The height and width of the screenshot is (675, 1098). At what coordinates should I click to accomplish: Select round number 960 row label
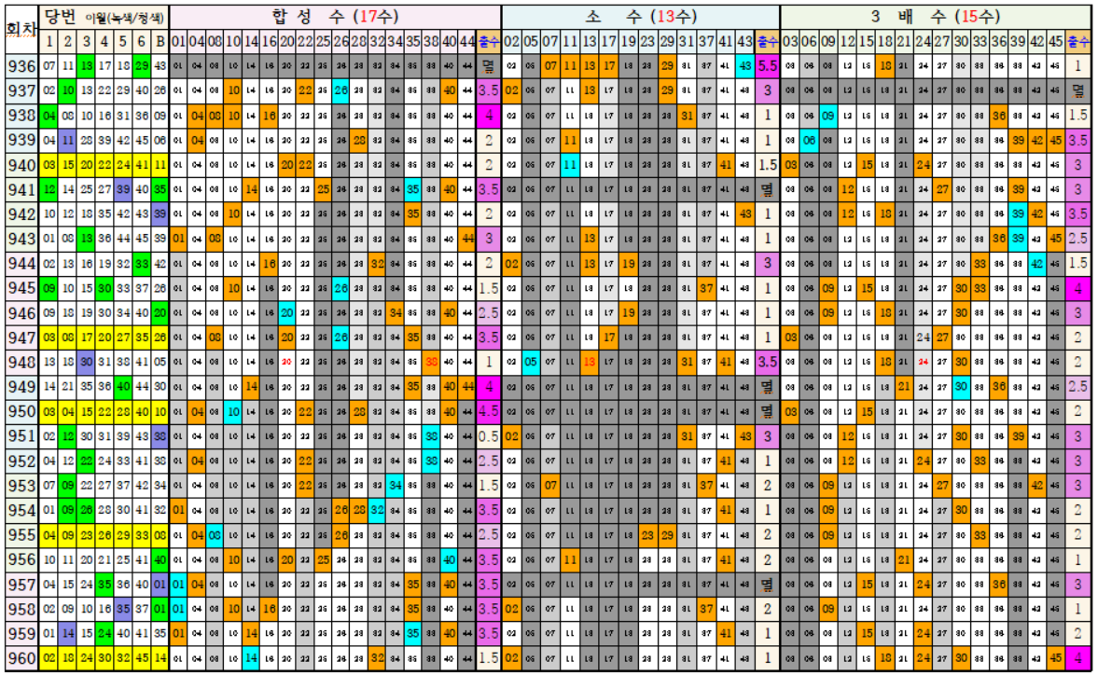19,658
